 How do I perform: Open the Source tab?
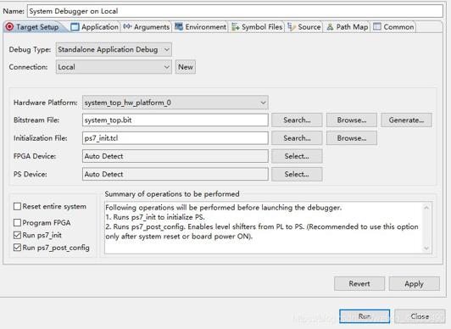304,27
